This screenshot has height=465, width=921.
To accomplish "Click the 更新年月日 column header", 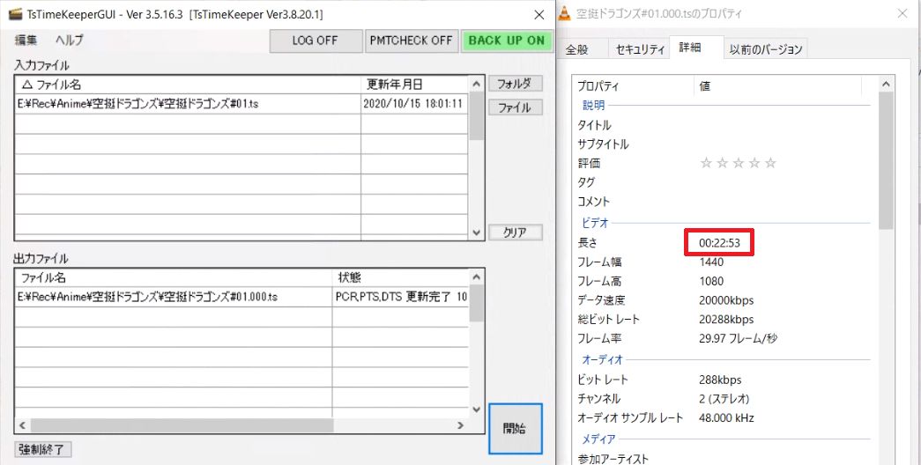I will click(415, 85).
